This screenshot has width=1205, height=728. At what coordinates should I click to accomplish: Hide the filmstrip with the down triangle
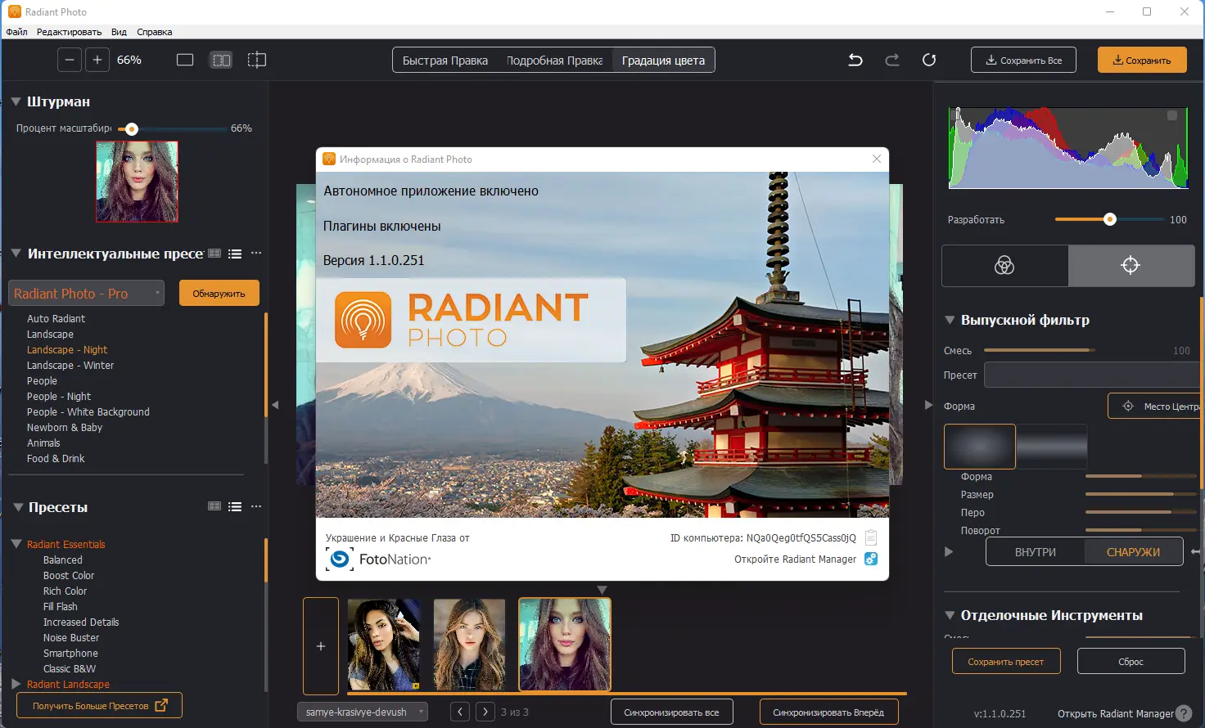coord(602,590)
